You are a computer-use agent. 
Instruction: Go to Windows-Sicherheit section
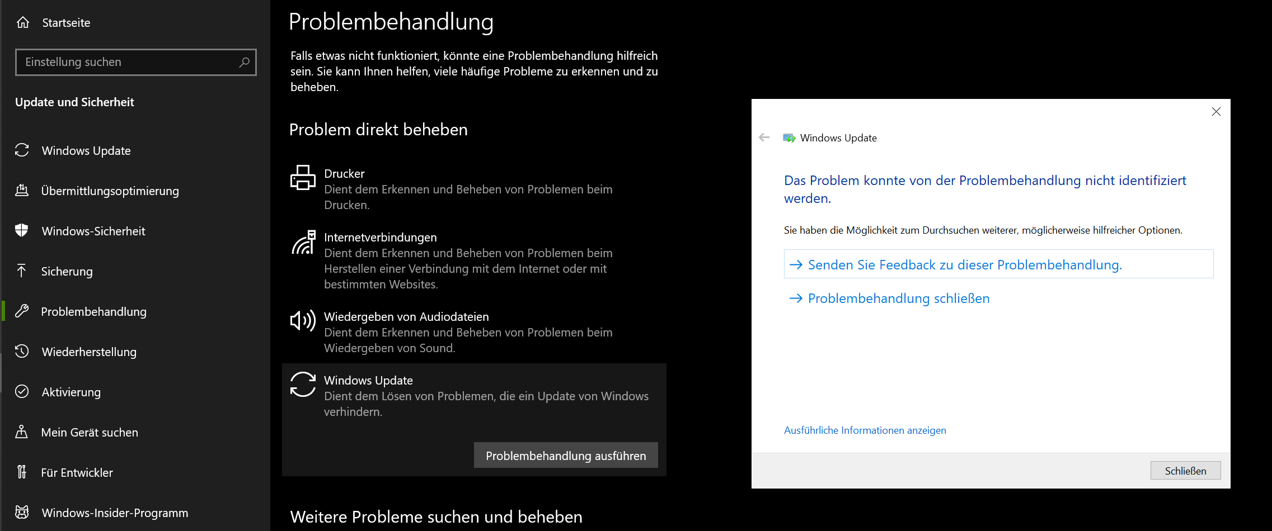coord(93,231)
